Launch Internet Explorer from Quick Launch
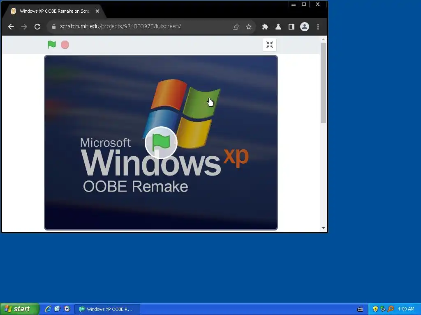Image resolution: width=421 pixels, height=315 pixels. (48, 309)
